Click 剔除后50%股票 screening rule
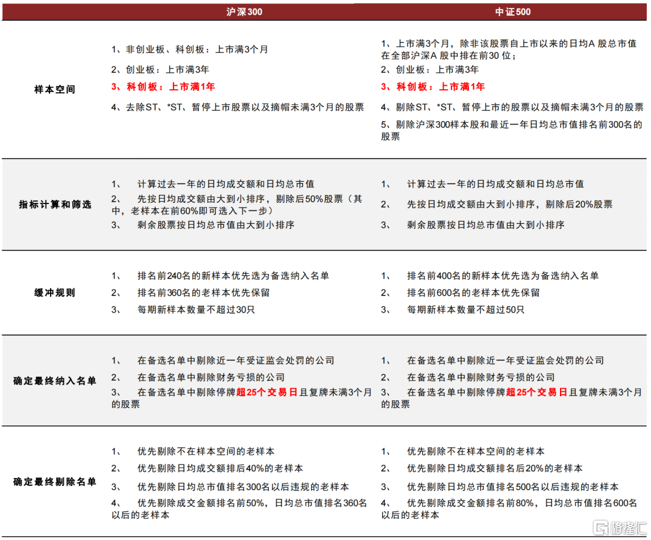The height and width of the screenshot is (540, 651). click(237, 205)
